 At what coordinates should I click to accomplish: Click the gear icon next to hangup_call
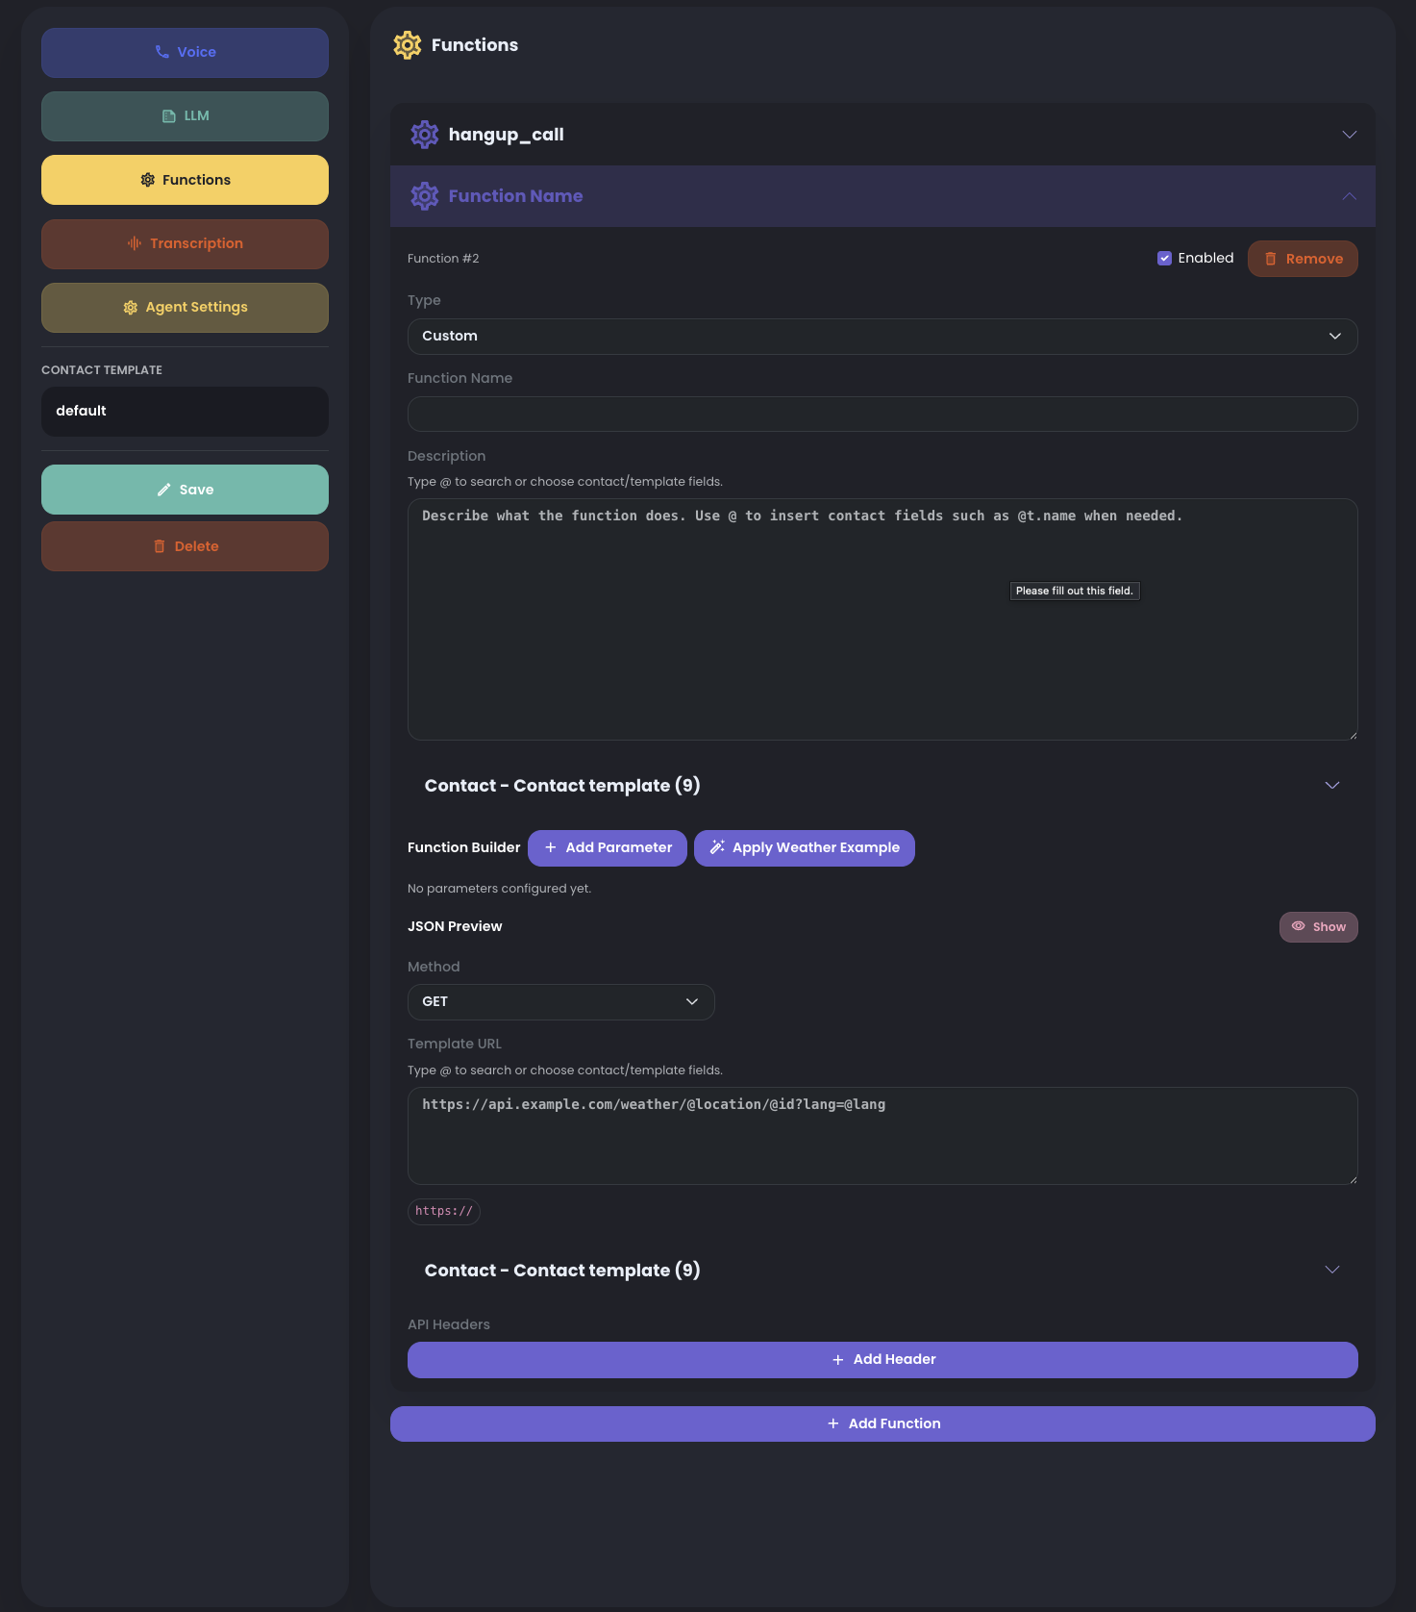coord(425,135)
